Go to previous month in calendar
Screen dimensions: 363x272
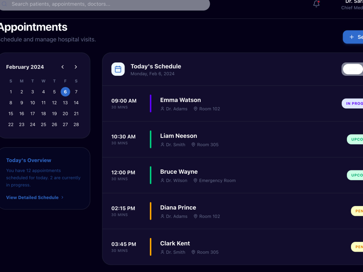(x=62, y=67)
